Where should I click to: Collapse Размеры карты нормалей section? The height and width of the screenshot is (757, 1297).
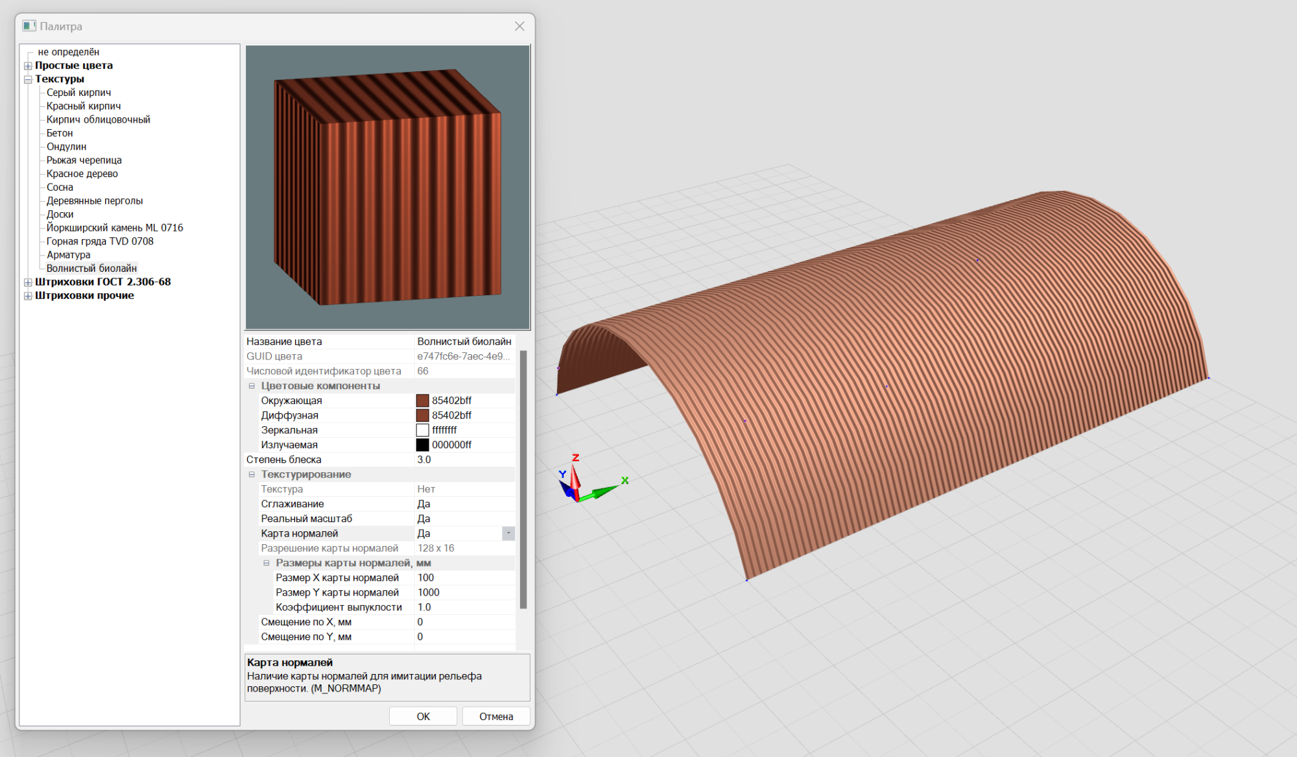267,563
